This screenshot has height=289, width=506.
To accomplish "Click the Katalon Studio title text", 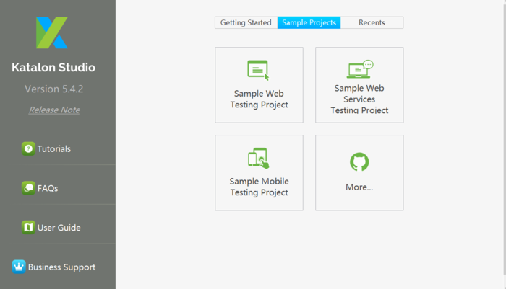I will pyautogui.click(x=53, y=67).
